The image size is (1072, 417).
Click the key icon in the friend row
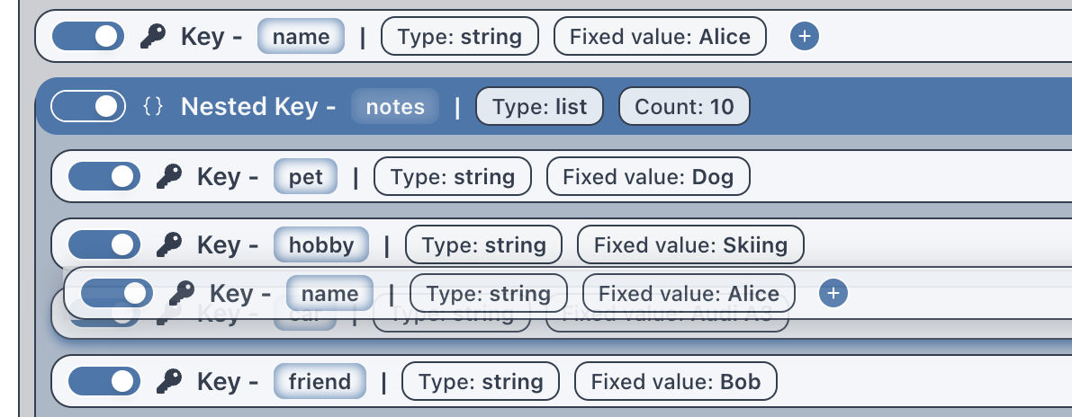click(x=169, y=382)
